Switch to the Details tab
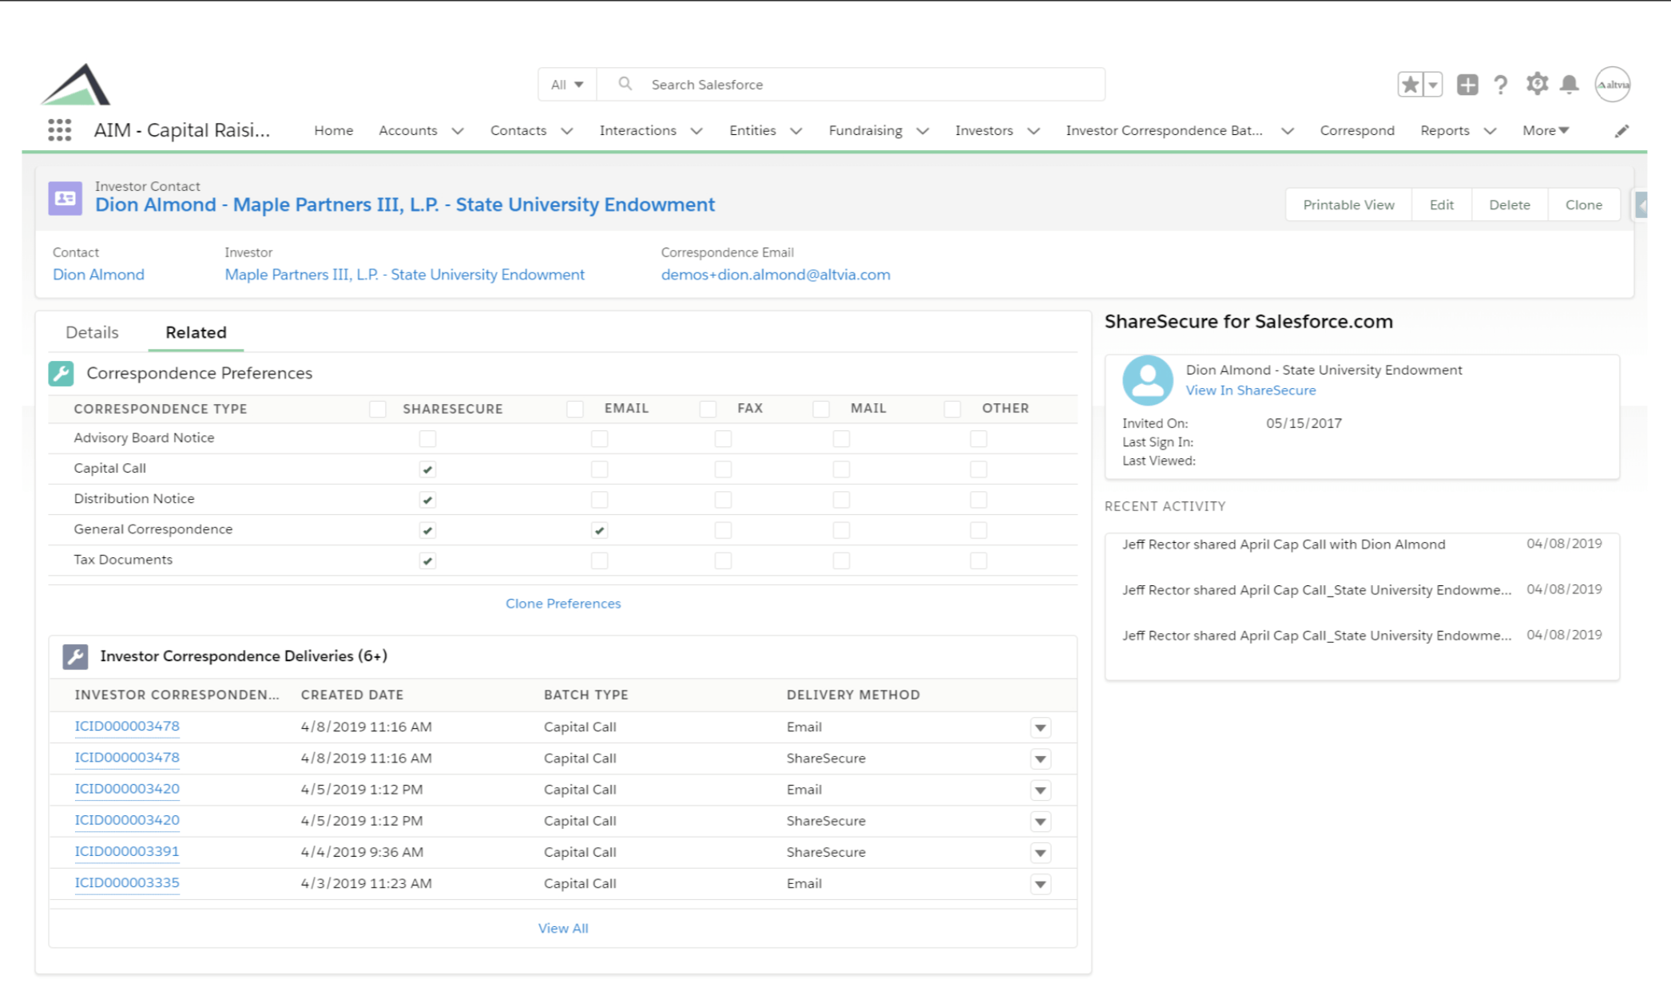Screen dimensions: 1671x1006 click(x=92, y=332)
